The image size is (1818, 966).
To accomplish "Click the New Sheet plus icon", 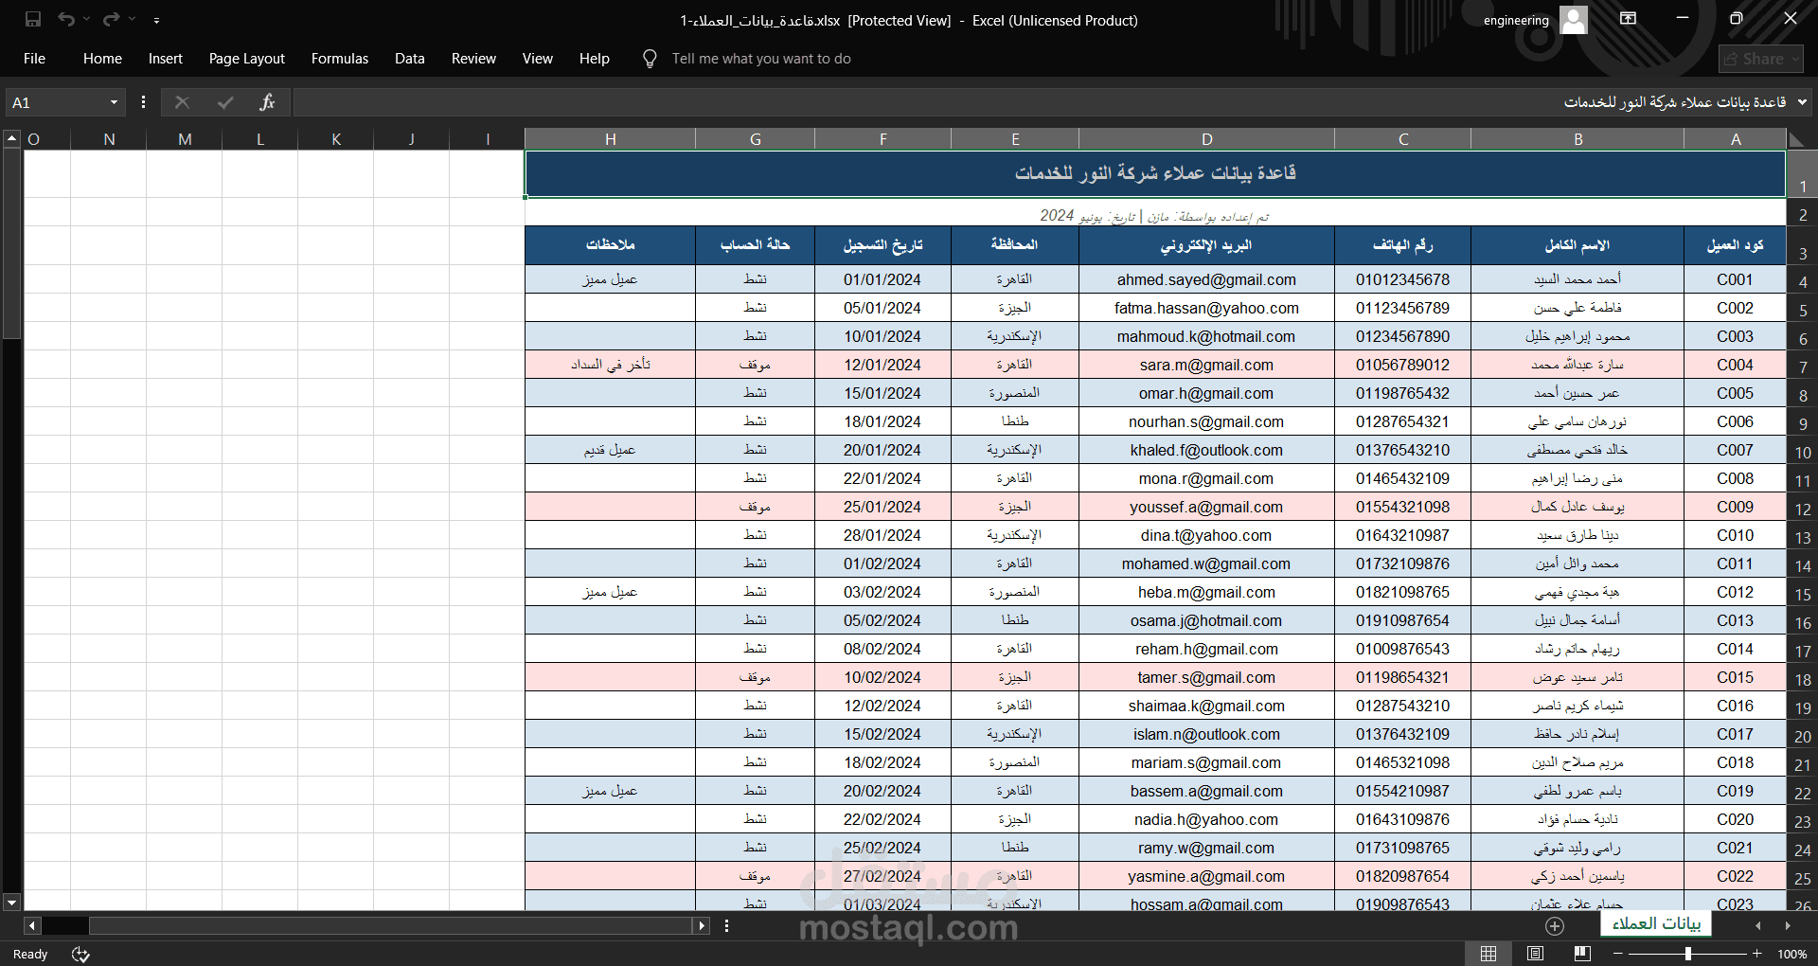I will (1555, 925).
